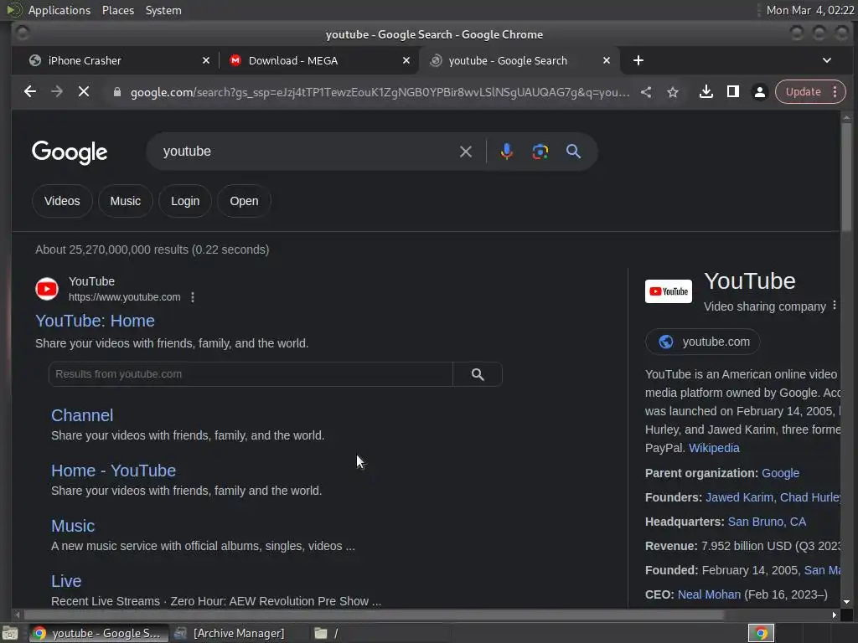Open the Live sitelink
858x643 pixels.
pyautogui.click(x=66, y=581)
